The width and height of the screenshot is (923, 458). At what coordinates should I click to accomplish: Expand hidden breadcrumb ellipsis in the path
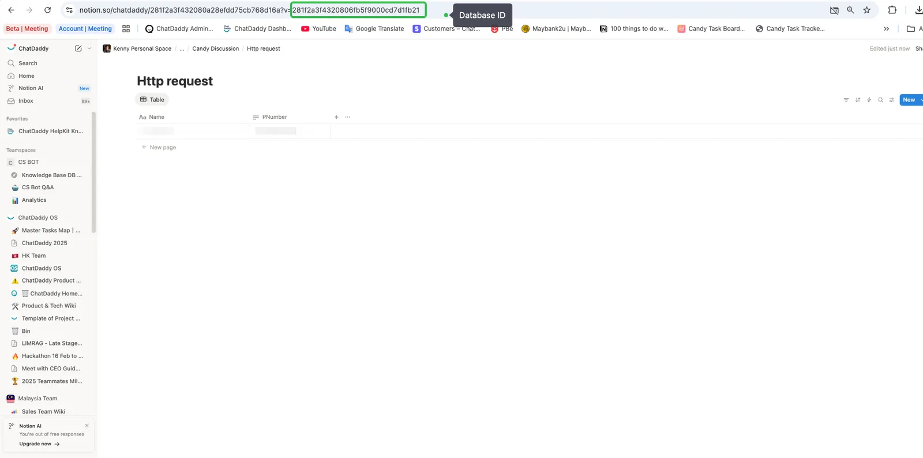click(182, 49)
